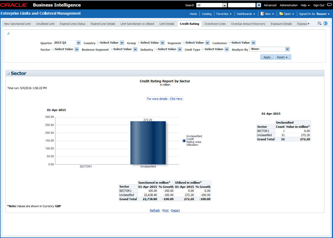Open the Catalog
333x238 pixels.
click(x=206, y=14)
